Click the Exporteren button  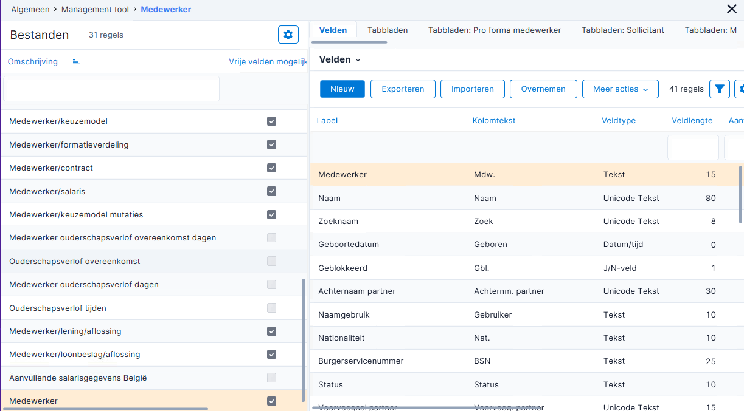403,89
